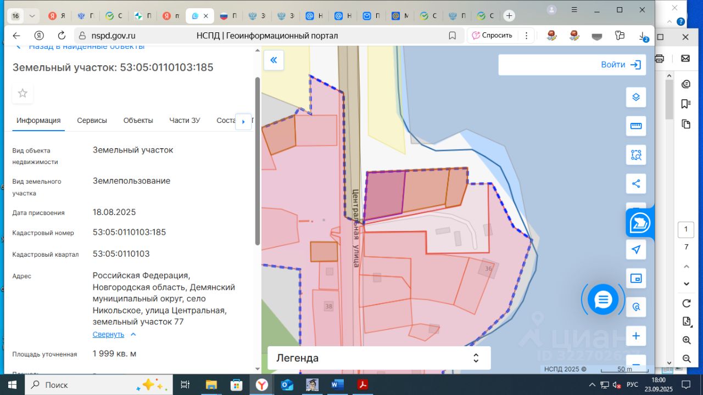Collapse the left info panel with double-arrow
Image resolution: width=703 pixels, height=395 pixels.
coord(274,60)
